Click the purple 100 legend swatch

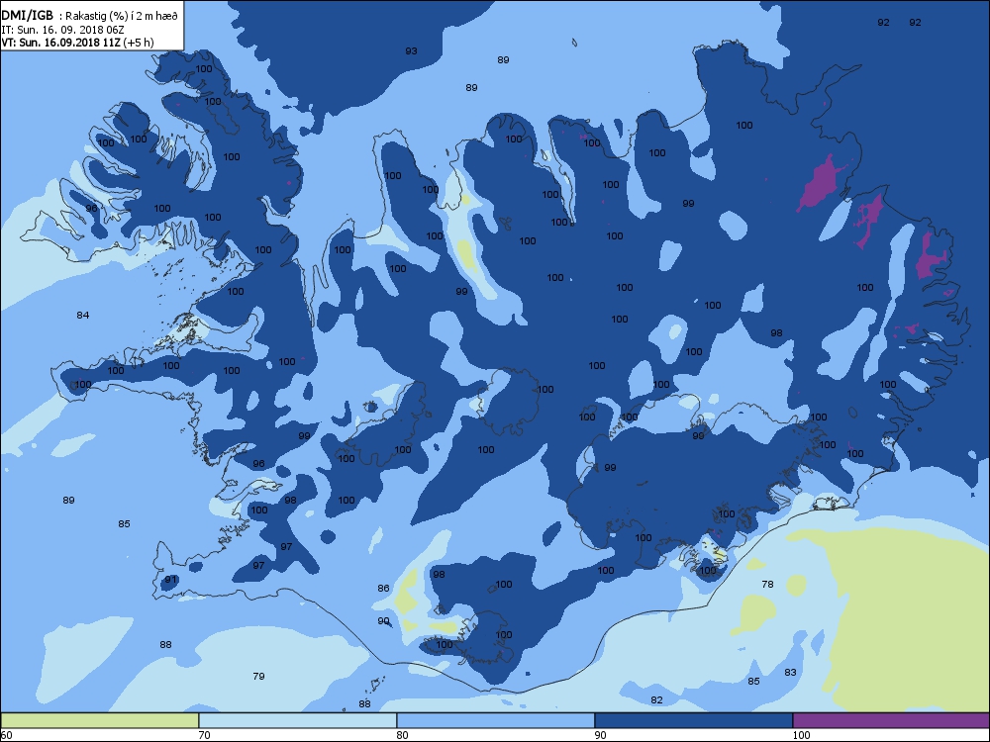point(891,720)
